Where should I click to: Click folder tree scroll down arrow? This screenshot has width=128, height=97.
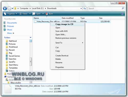pyautogui.click(x=31, y=82)
